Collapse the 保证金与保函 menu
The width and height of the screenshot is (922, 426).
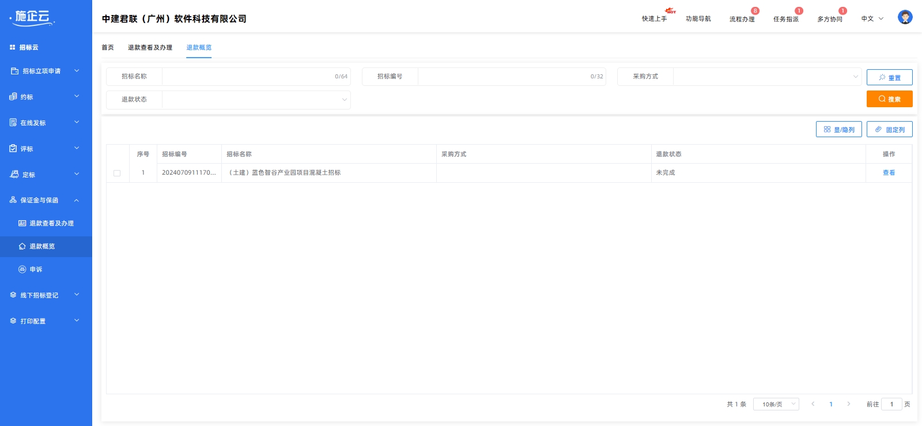(45, 200)
